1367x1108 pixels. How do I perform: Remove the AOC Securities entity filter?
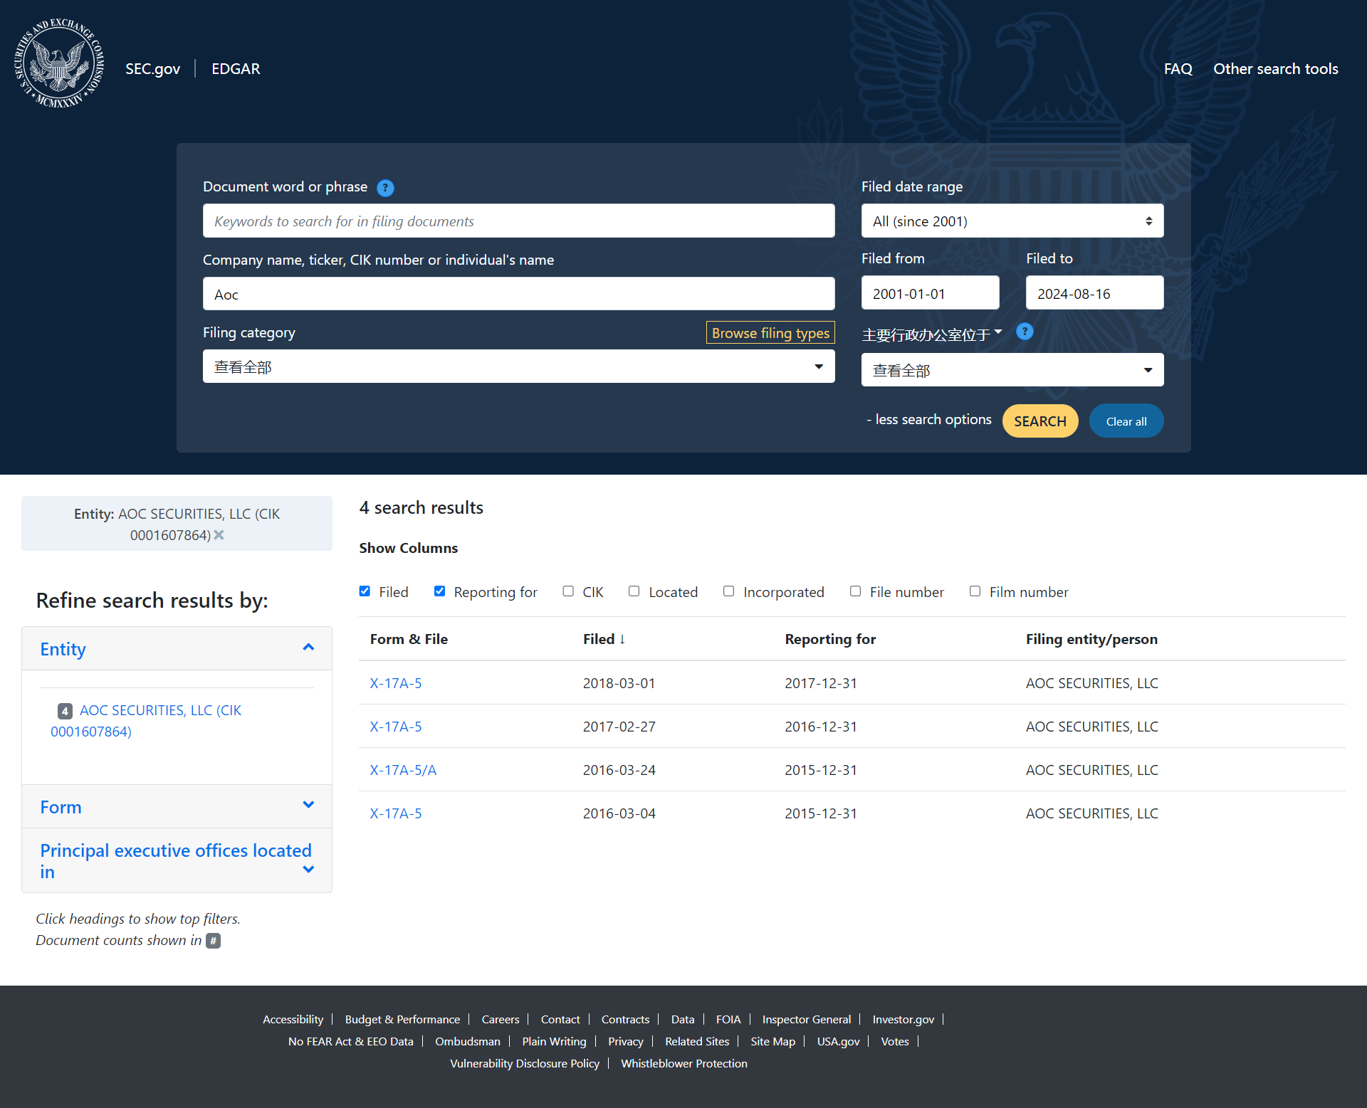click(x=219, y=535)
